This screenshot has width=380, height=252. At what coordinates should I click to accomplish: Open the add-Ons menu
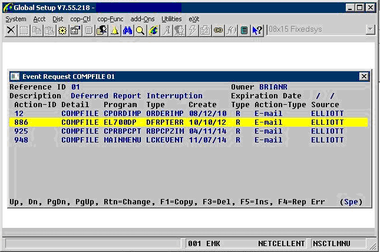(143, 19)
